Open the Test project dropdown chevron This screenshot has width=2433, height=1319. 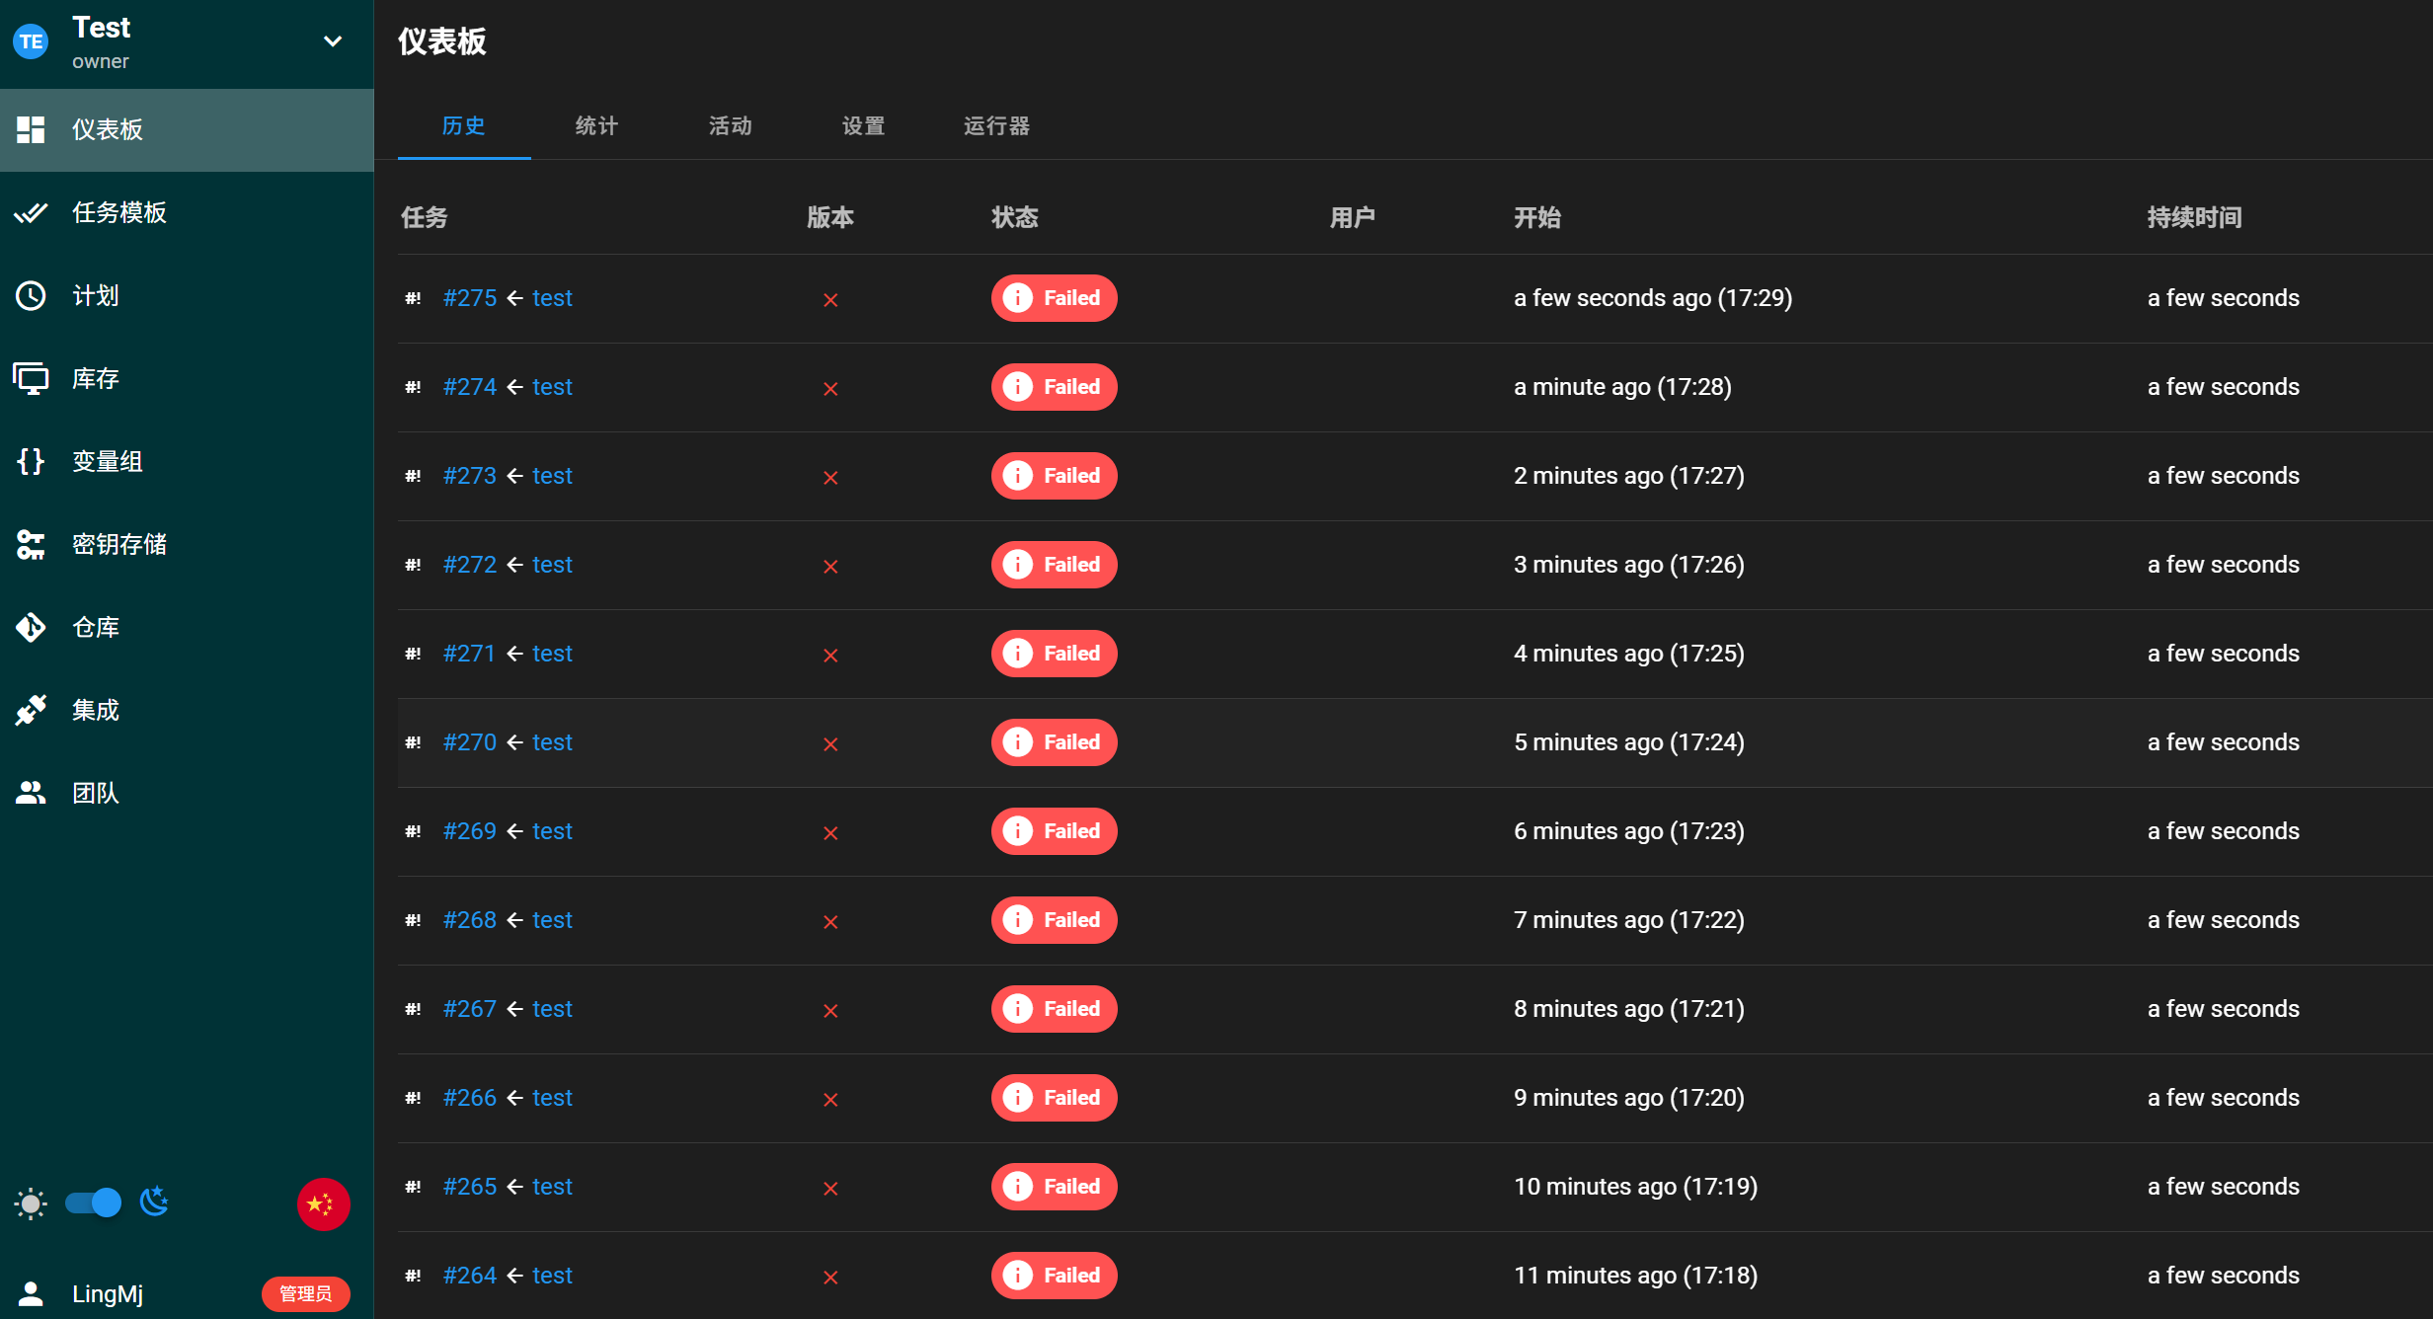tap(333, 41)
